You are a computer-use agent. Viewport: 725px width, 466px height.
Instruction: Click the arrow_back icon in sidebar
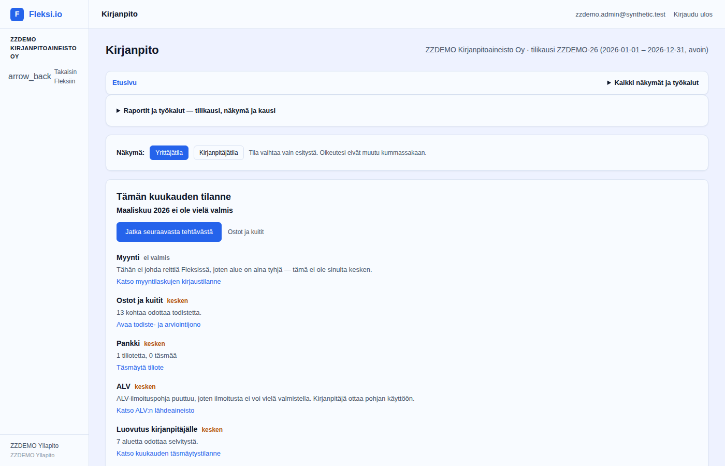[30, 77]
